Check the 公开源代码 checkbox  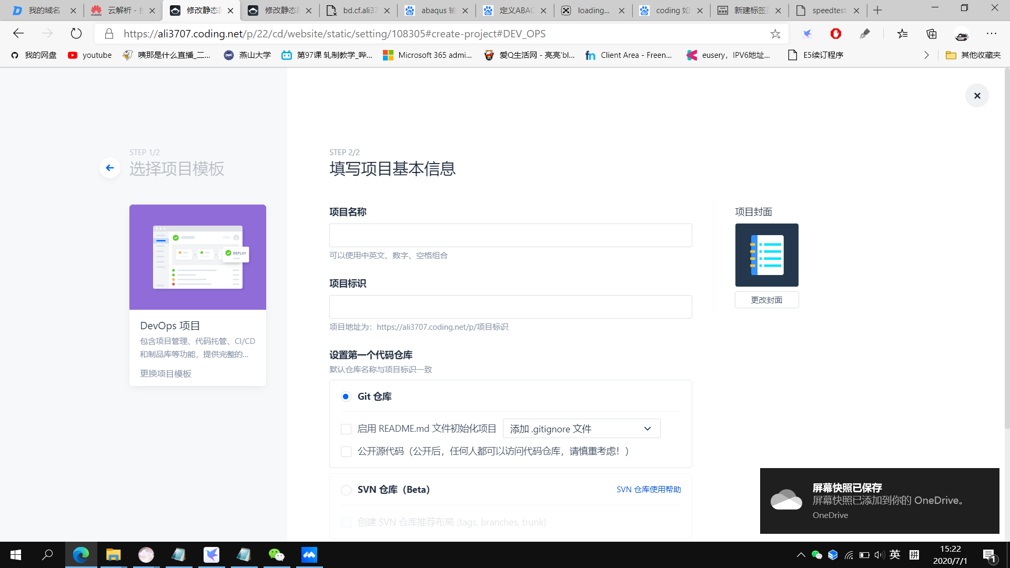pyautogui.click(x=346, y=452)
